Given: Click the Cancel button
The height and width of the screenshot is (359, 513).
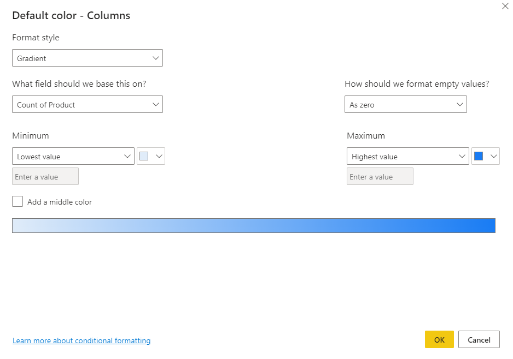Looking at the screenshot, I should 479,339.
